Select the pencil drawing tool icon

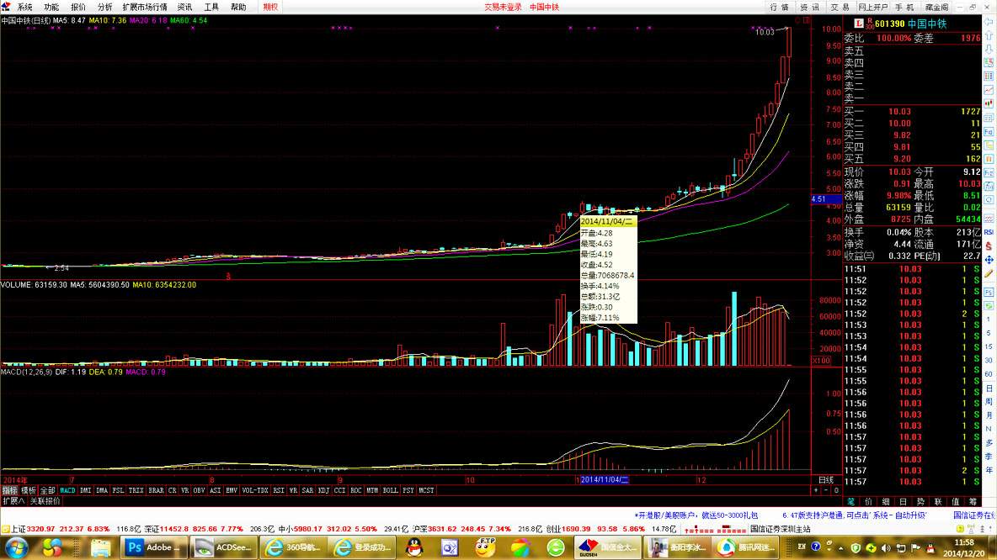[x=989, y=273]
